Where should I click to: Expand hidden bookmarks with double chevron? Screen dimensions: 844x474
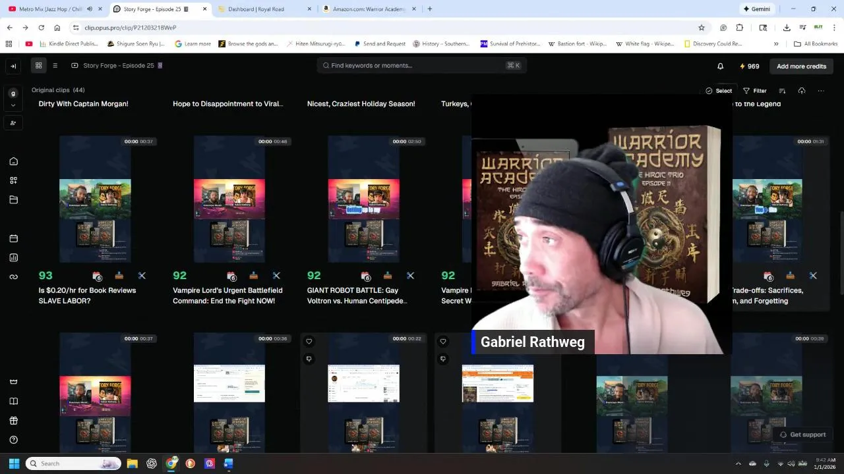[x=776, y=44]
